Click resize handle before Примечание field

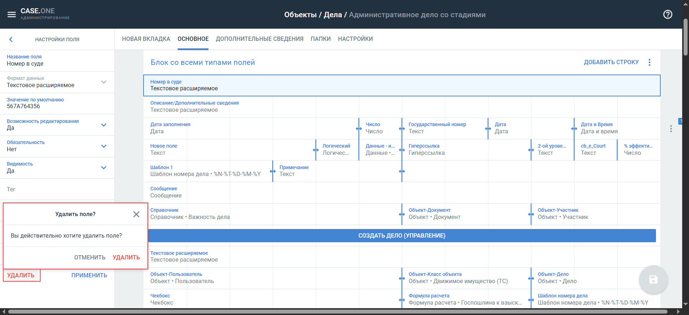273,171
